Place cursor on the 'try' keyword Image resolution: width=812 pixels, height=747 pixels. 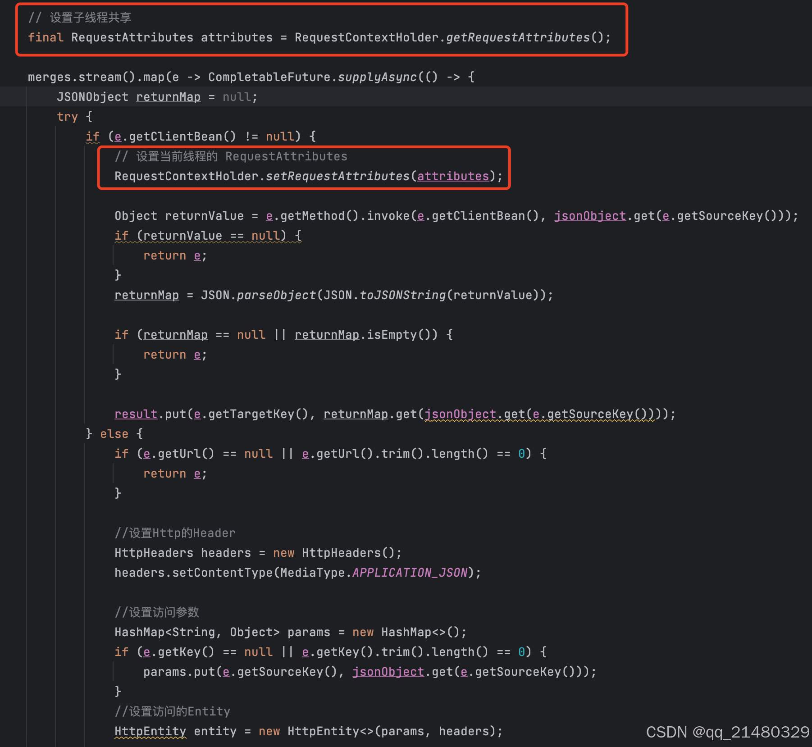(x=67, y=117)
